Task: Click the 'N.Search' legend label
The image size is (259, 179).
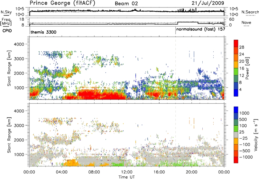Action: point(250,12)
